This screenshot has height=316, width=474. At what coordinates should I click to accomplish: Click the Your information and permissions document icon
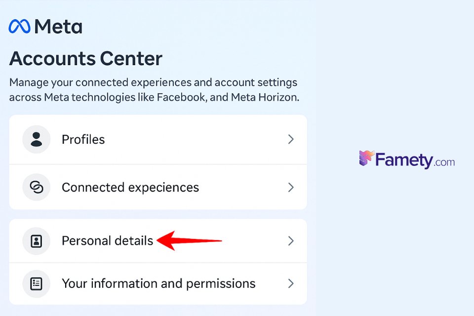point(36,283)
